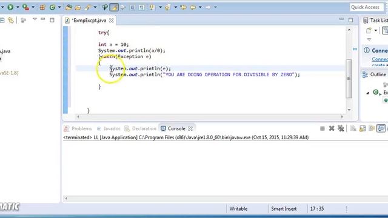Open the Next Annotation dropdown arrow
The image size is (388, 218).
click(160, 7)
